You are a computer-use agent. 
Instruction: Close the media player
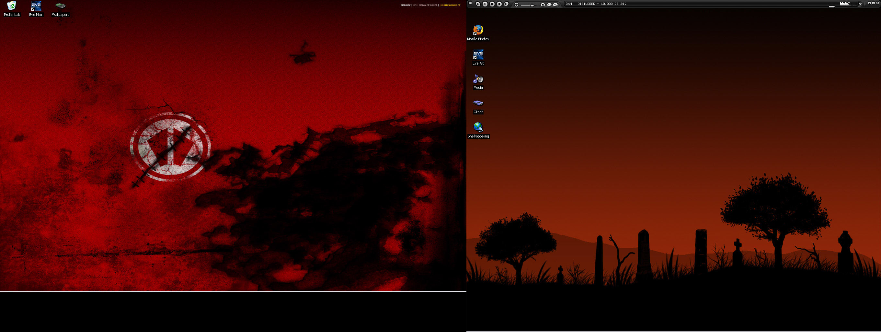coord(877,3)
